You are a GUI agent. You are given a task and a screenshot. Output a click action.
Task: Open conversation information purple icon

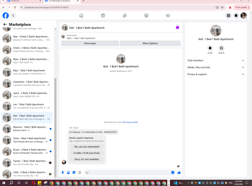pyautogui.click(x=177, y=28)
